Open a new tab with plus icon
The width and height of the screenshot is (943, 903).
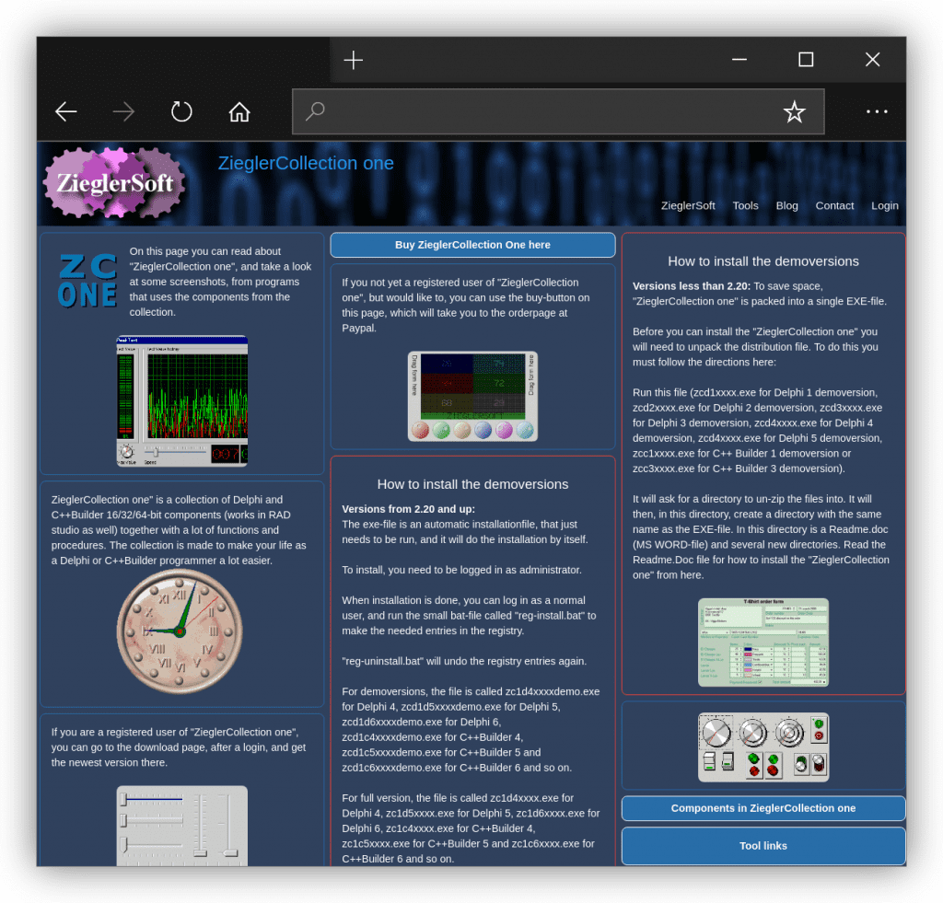pos(354,60)
